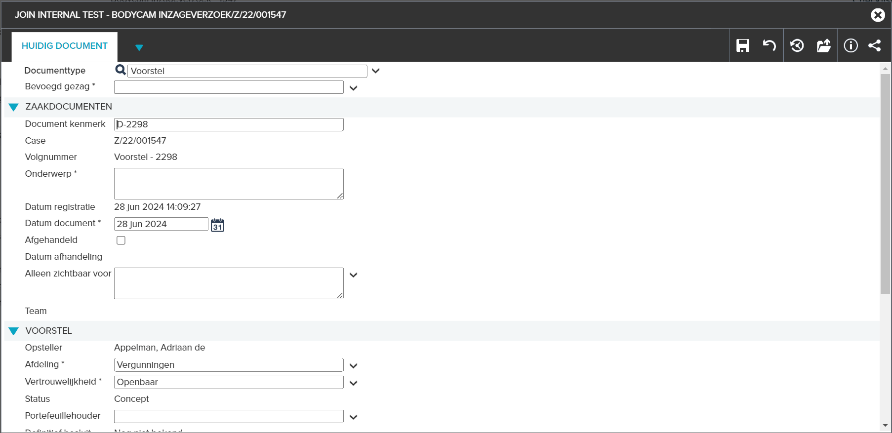Click the scrollbar up arrow
Viewport: 892px width, 433px height.
coord(885,69)
